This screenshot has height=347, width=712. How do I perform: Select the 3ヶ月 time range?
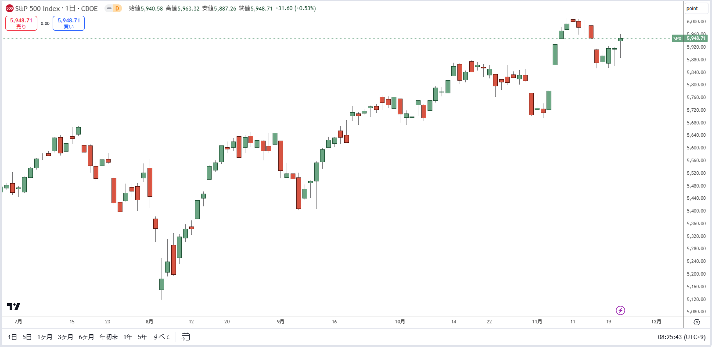coord(65,337)
